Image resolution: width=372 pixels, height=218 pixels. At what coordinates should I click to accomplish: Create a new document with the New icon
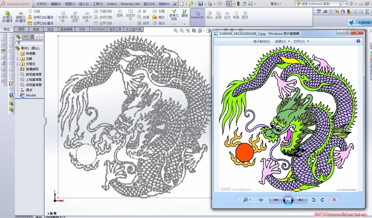182,4
